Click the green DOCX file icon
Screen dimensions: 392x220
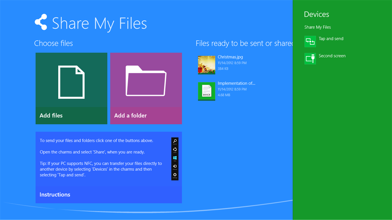(x=206, y=91)
